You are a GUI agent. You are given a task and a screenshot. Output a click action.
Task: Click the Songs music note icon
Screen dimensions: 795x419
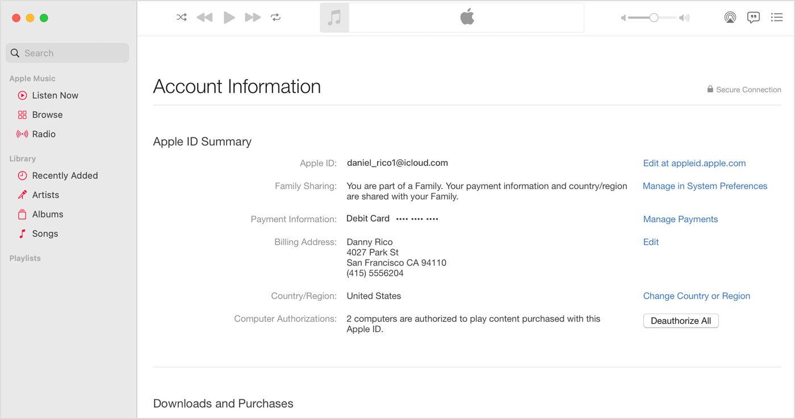[x=22, y=233]
